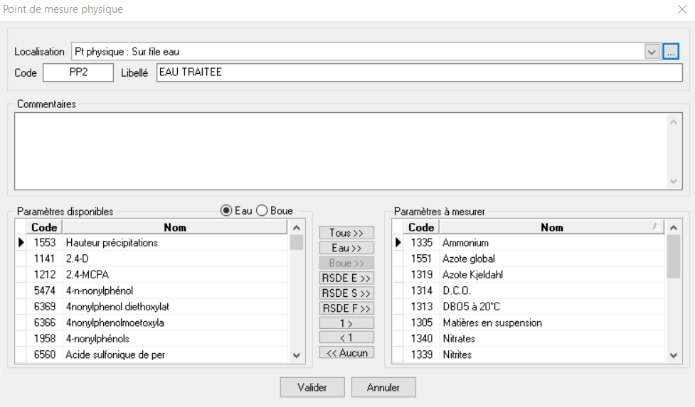Click the ellipsis browse button beside Localisation
This screenshot has height=407, width=695.
672,52
